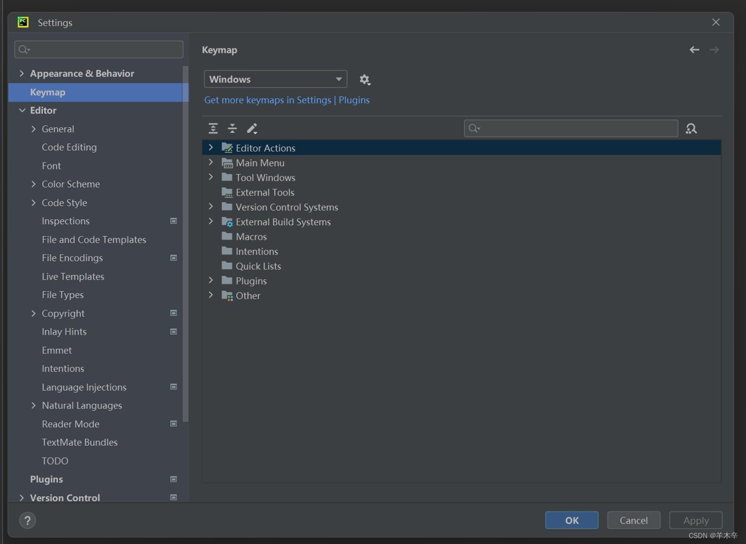Expand the Version Control Systems node
This screenshot has height=544, width=746.
[211, 207]
